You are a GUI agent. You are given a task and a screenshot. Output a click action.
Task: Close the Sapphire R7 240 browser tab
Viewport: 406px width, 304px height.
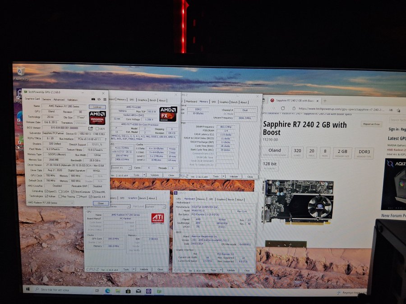pyautogui.click(x=318, y=100)
